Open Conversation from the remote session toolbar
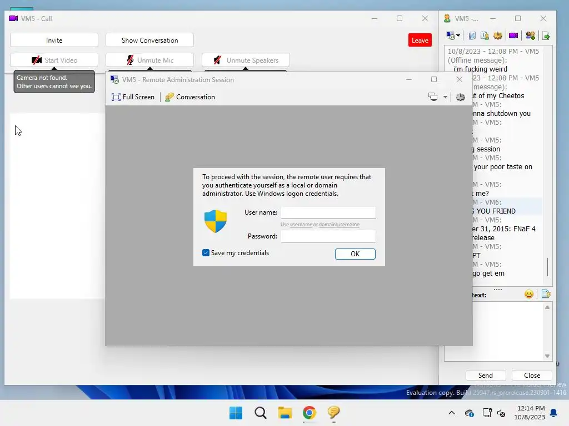569x426 pixels. pos(190,97)
